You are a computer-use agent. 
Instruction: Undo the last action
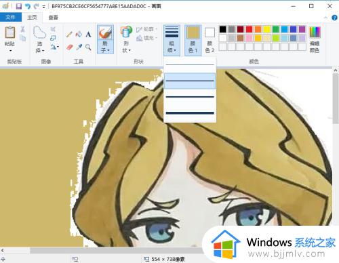pyautogui.click(x=28, y=6)
